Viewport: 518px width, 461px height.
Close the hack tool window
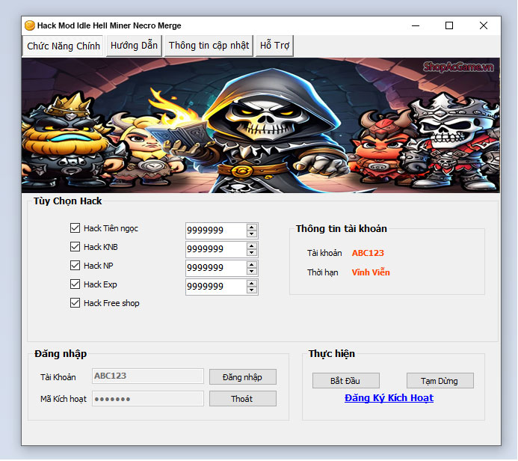coord(484,25)
